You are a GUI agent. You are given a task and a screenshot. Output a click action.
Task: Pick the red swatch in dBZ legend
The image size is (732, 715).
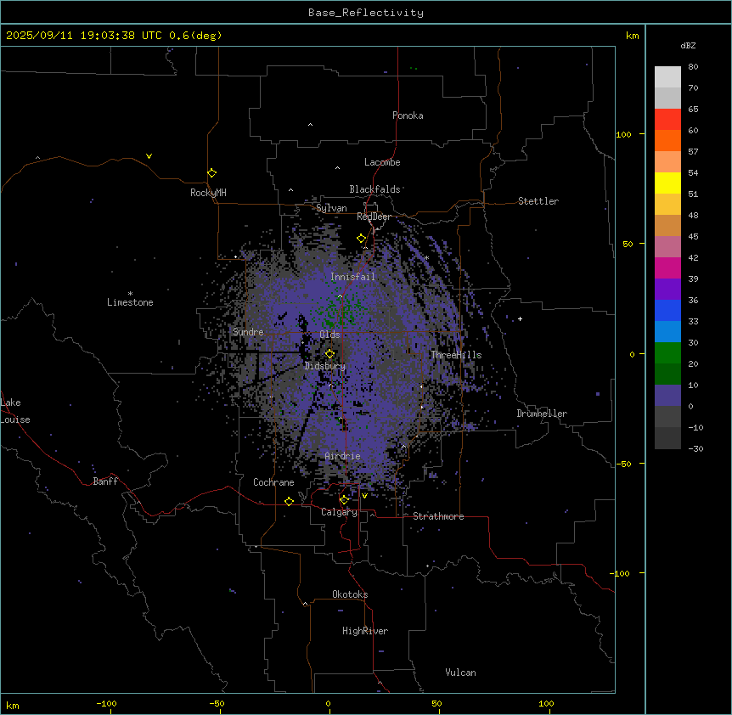coord(667,120)
